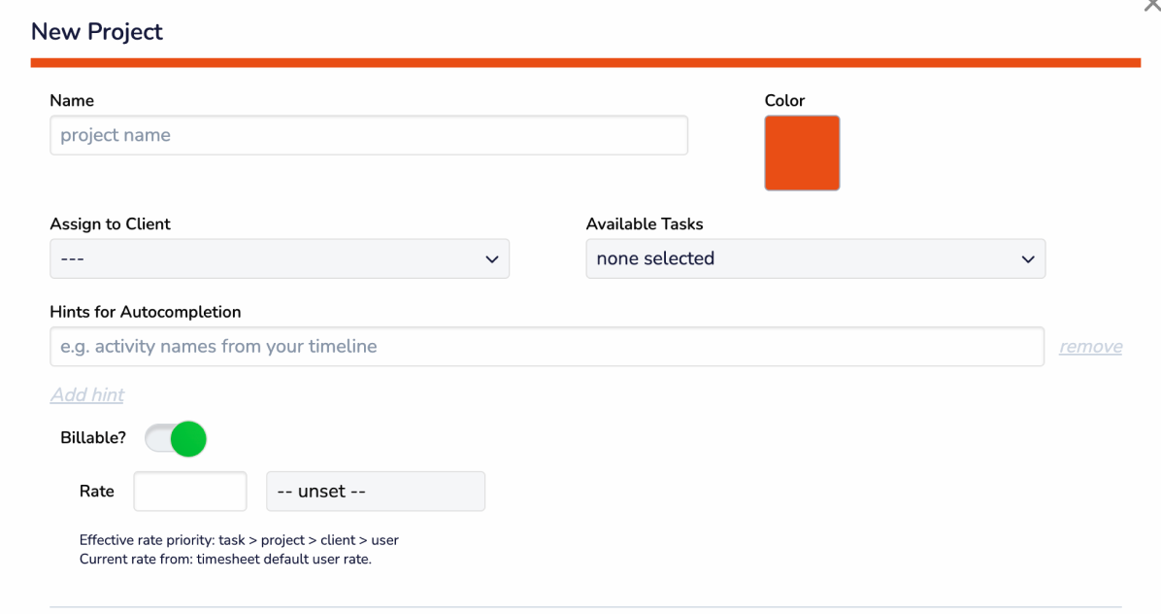This screenshot has width=1161, height=614.
Task: Click the 'Billable?' label text
Action: point(93,437)
